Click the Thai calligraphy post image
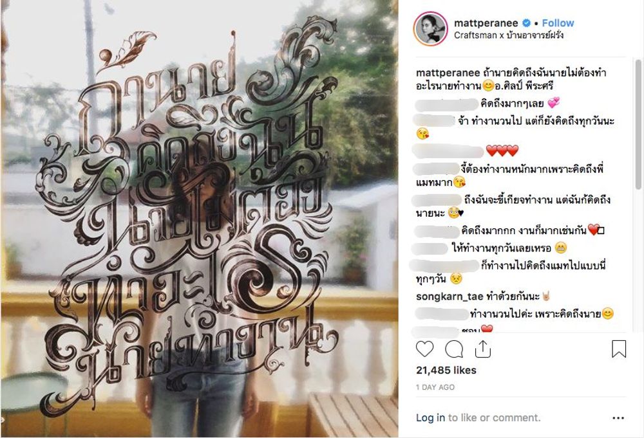 (200, 219)
